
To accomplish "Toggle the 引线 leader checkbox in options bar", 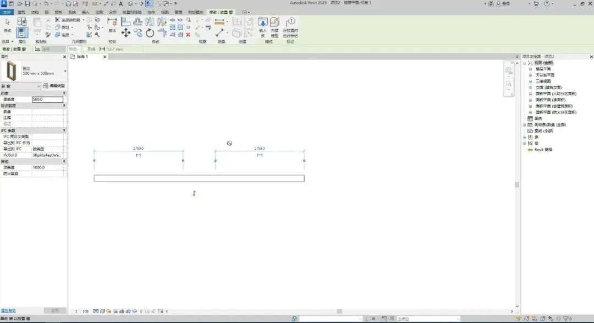I will tap(85, 50).
